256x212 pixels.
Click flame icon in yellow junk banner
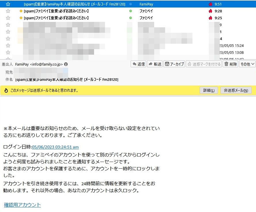click(x=6, y=90)
